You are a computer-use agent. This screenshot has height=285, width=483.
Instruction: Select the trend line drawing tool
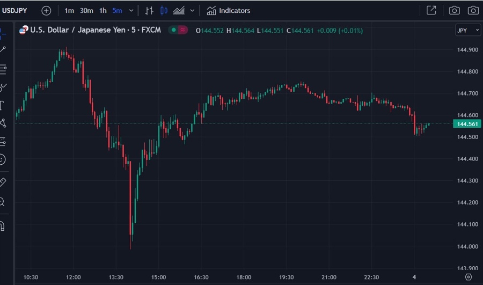click(3, 49)
